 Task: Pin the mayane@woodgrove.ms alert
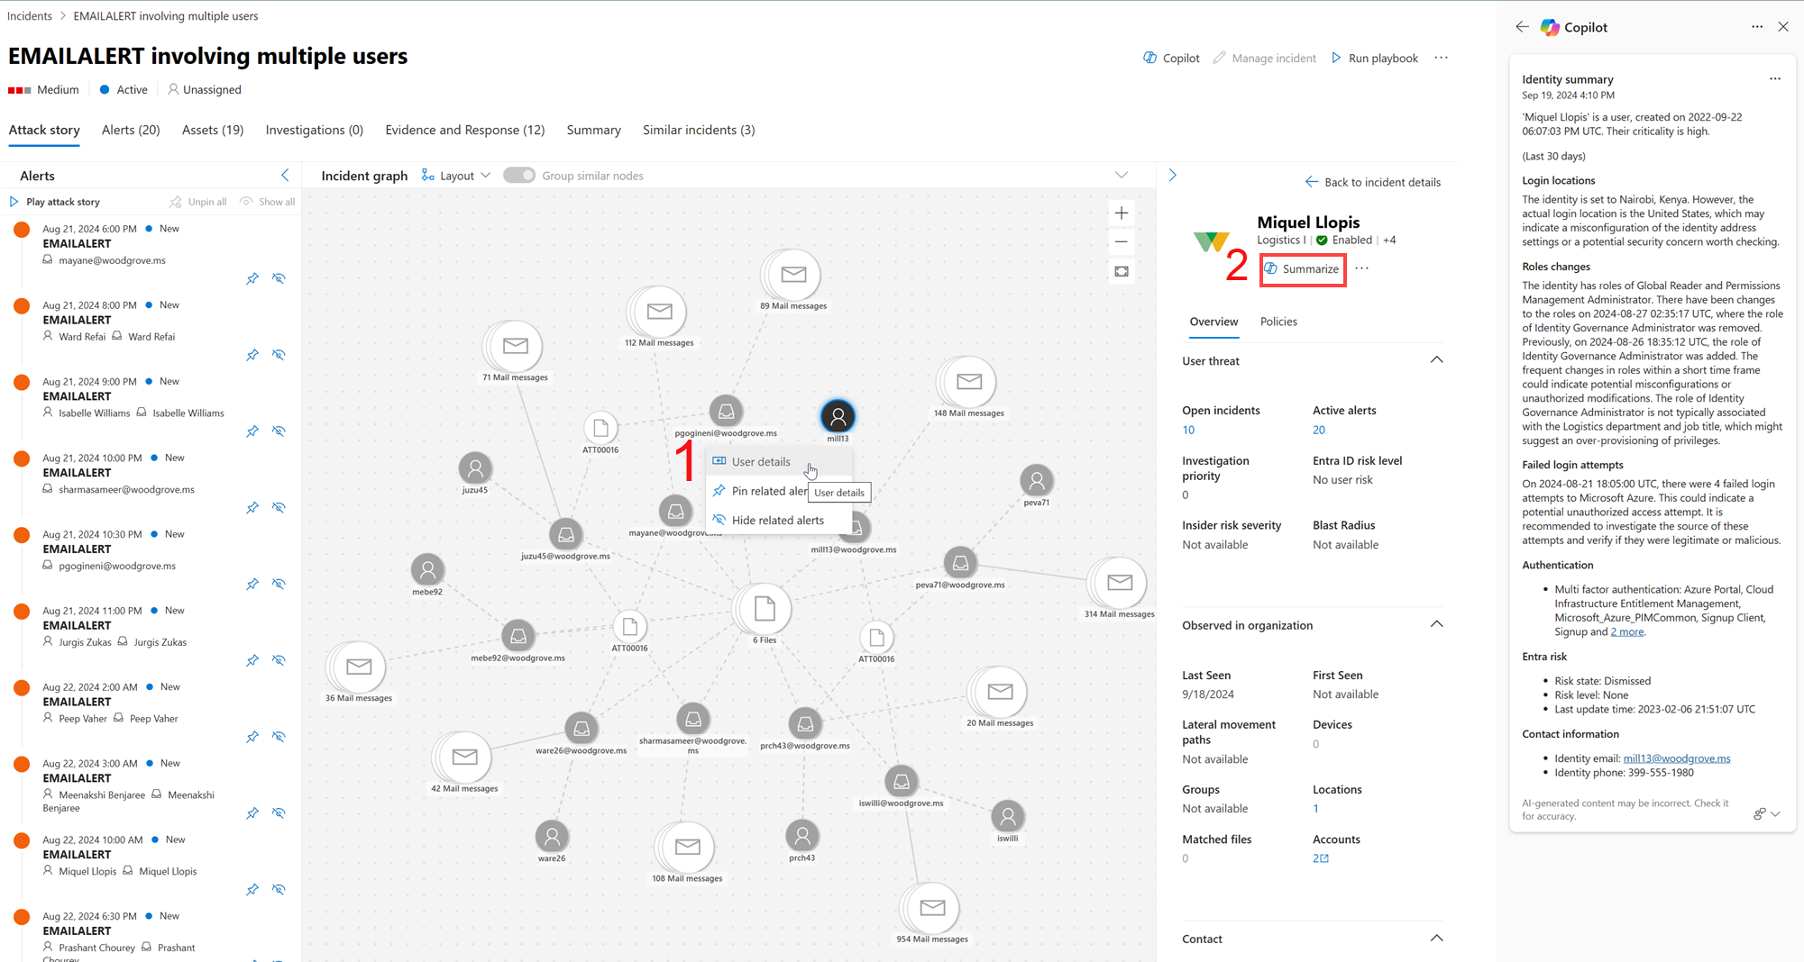click(x=252, y=278)
